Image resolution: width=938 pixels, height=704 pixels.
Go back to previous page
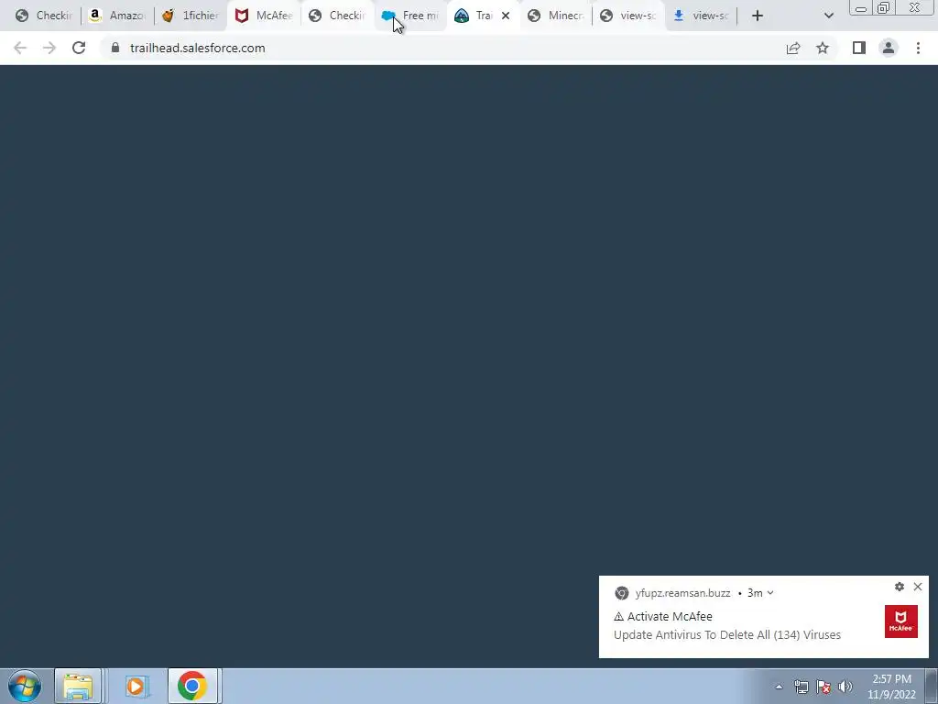click(20, 48)
